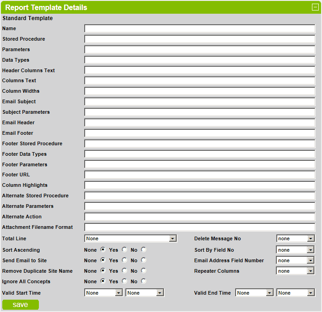The image size is (322, 312).
Task: Open the second Valid End Time dropdown
Action: [x=295, y=293]
